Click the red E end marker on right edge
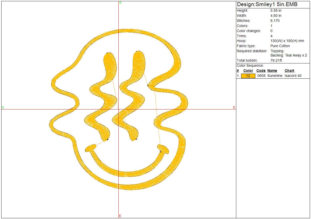Viewport: 311px width, 219px height. [234, 107]
